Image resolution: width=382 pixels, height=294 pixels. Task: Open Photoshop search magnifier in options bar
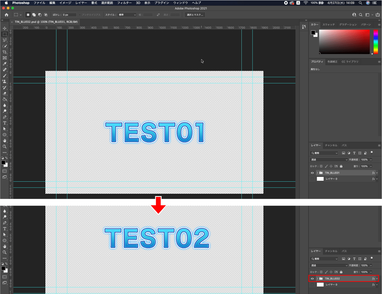(x=361, y=15)
